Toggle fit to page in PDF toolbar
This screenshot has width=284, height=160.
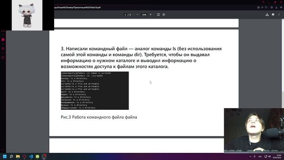coord(158,15)
